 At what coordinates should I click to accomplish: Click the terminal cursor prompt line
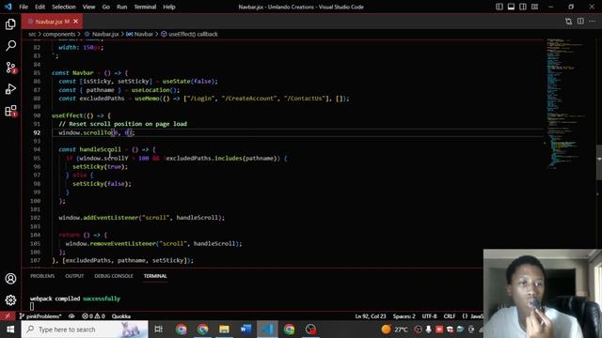point(32,306)
